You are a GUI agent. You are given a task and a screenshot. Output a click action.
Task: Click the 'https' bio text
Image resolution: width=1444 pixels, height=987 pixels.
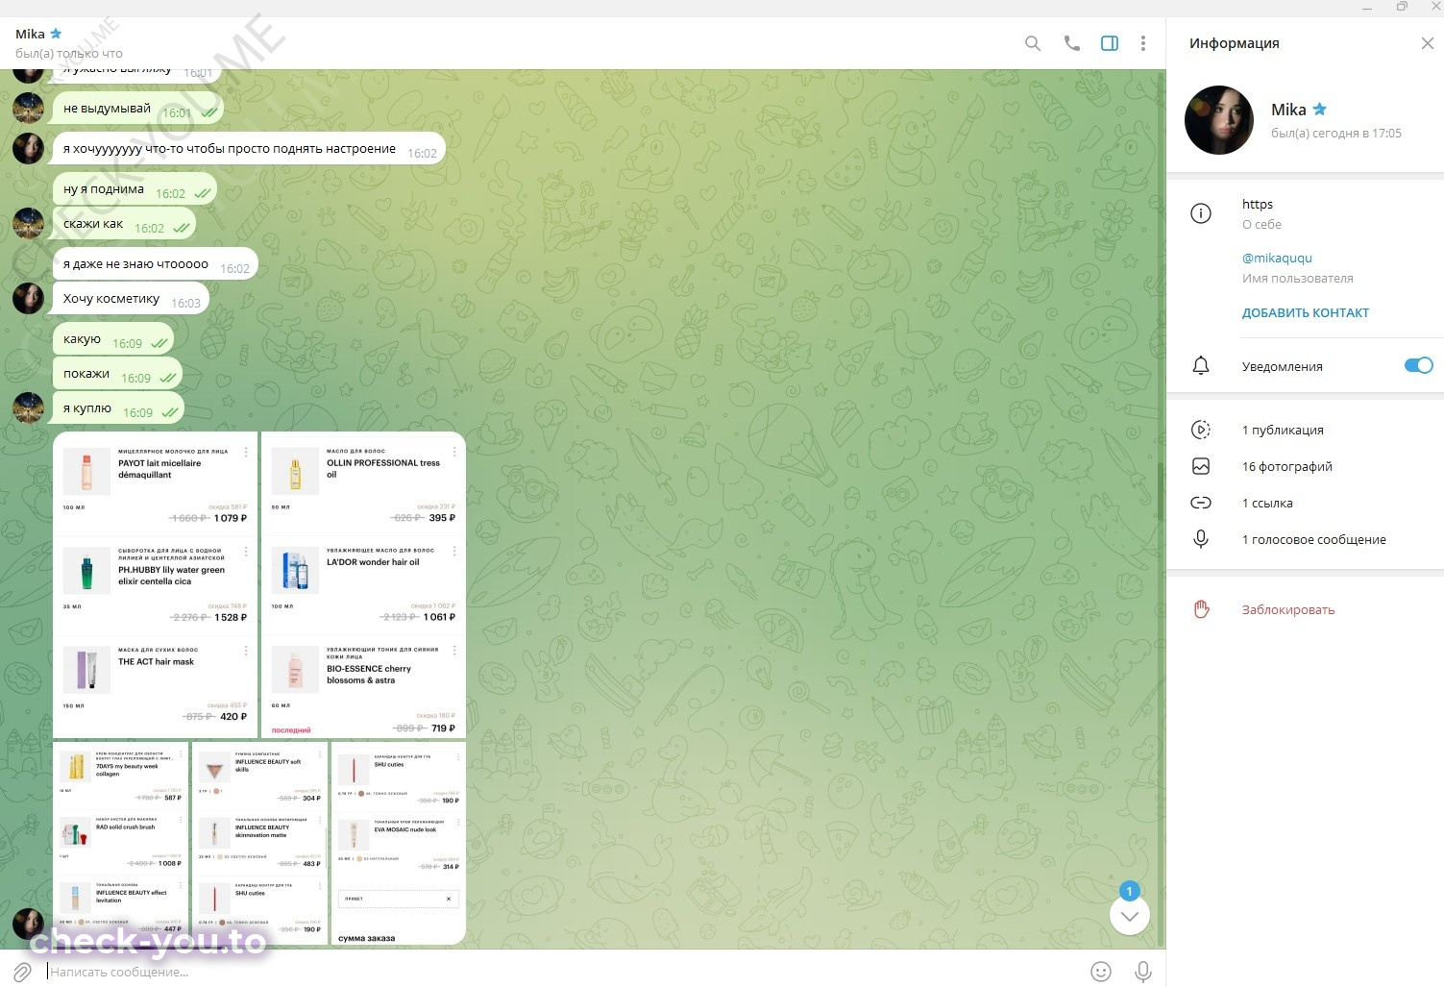click(x=1258, y=204)
